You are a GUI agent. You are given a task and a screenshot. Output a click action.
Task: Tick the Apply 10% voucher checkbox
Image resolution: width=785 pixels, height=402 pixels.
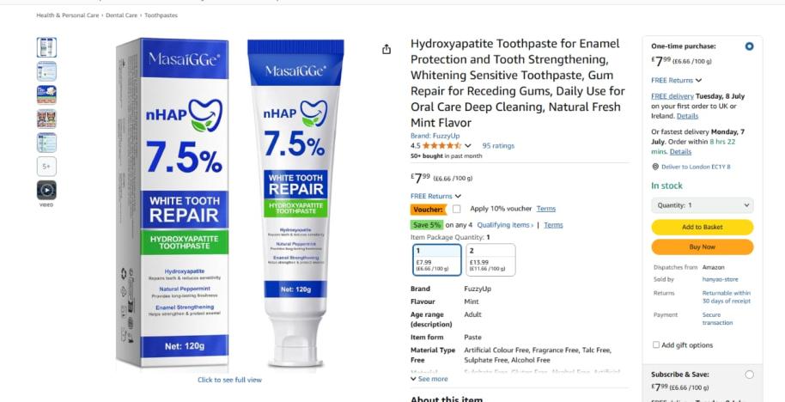tap(457, 209)
